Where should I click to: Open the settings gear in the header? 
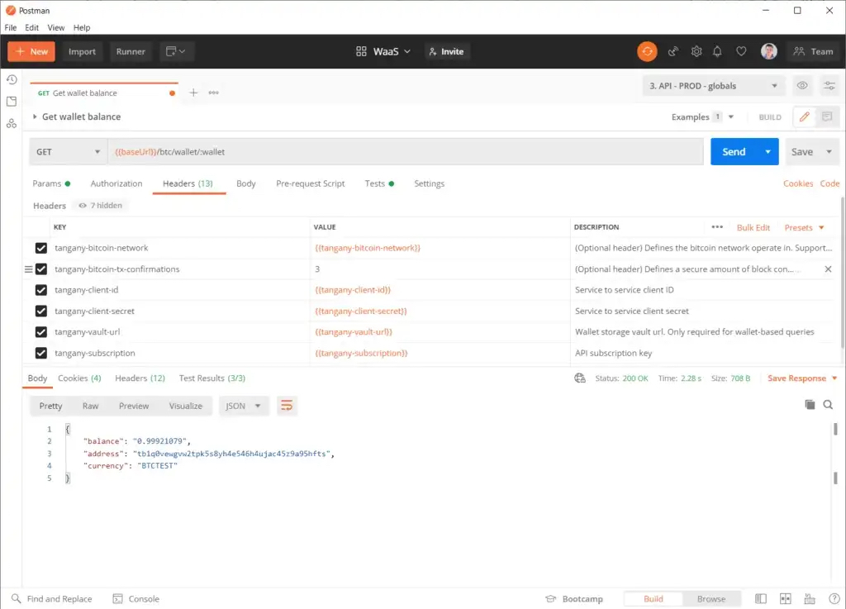coord(696,52)
